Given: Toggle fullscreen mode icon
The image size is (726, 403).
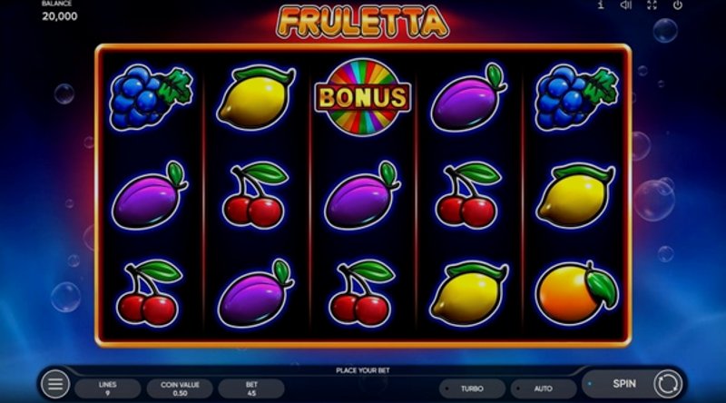Looking at the screenshot, I should [652, 5].
